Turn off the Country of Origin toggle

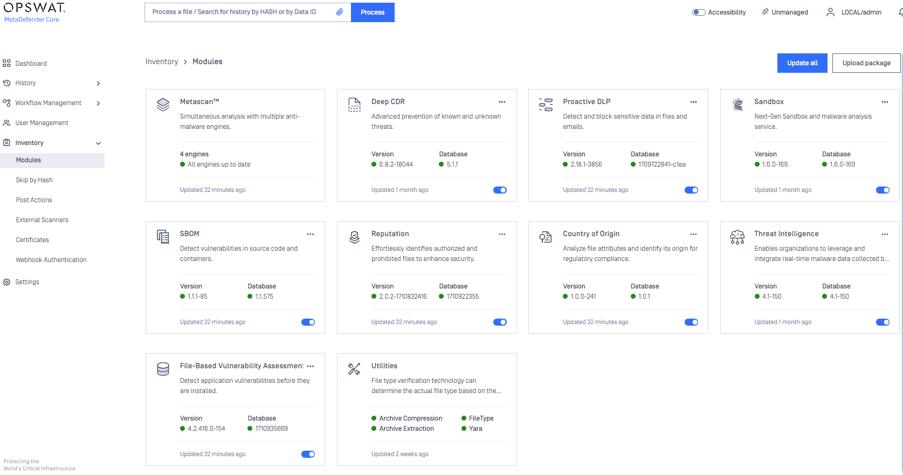coord(691,322)
